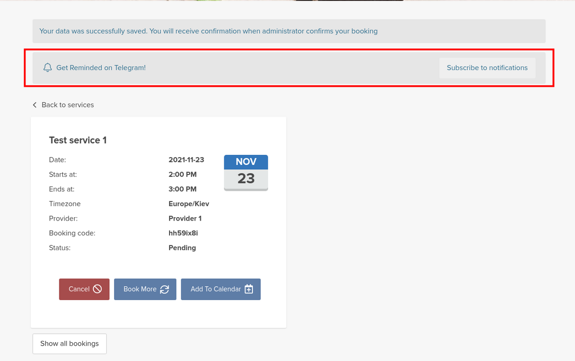This screenshot has height=361, width=575.
Task: Click the Pending status value
Action: pyautogui.click(x=182, y=248)
